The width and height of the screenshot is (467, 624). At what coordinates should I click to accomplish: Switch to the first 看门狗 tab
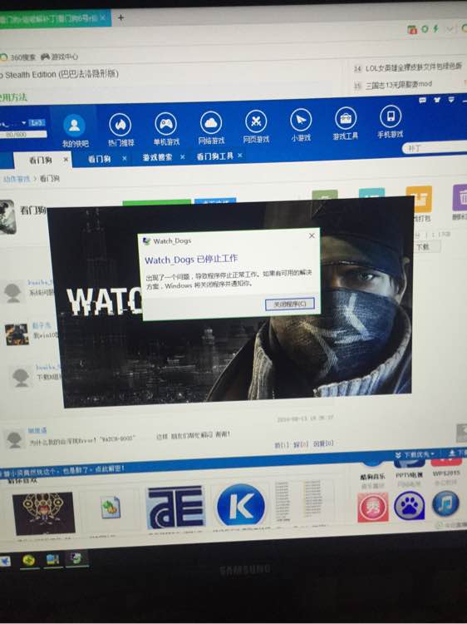click(41, 160)
